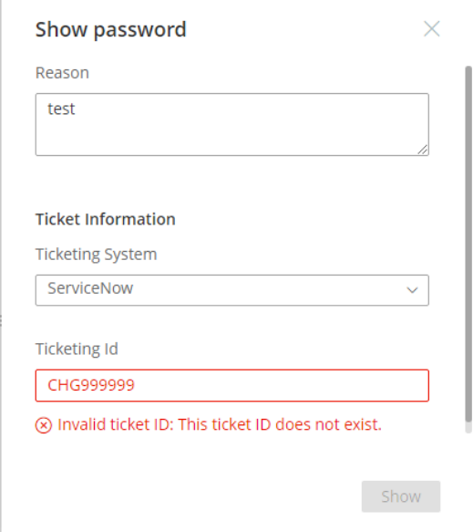Click the dialog's vertical scrollbar thumb
Image resolution: width=473 pixels, height=532 pixels.
[468, 245]
